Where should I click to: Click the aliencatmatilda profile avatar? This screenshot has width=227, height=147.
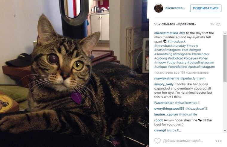pyautogui.click(x=159, y=8)
